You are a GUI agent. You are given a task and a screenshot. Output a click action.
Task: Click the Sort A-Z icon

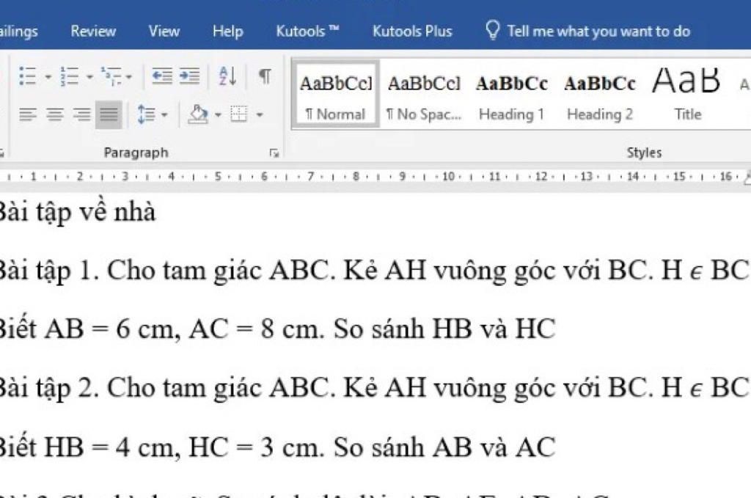[227, 76]
